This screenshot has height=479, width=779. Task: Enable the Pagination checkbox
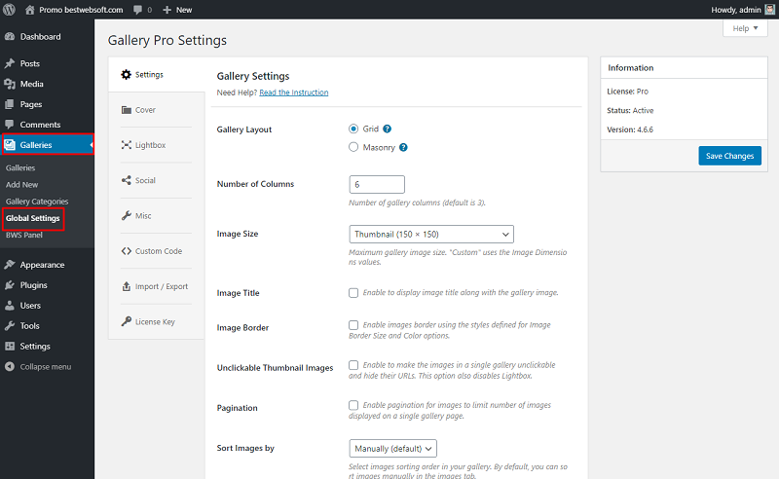(353, 405)
